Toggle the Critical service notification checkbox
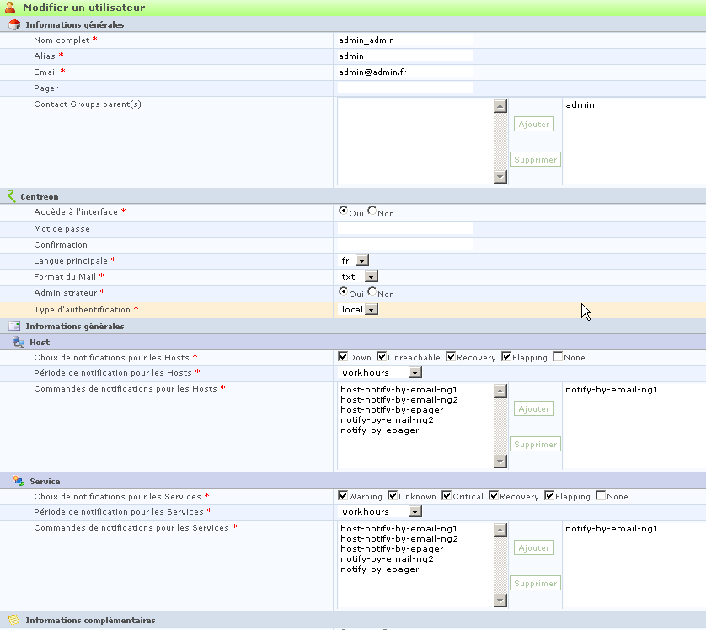This screenshot has height=630, width=706. pyautogui.click(x=447, y=496)
